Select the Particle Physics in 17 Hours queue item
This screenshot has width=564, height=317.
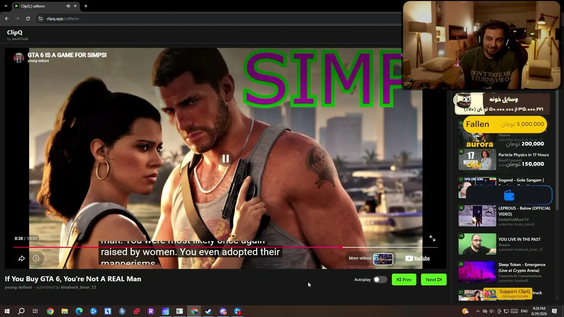[x=504, y=159]
